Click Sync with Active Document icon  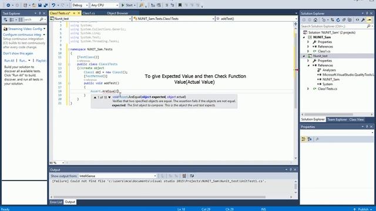coord(332,20)
